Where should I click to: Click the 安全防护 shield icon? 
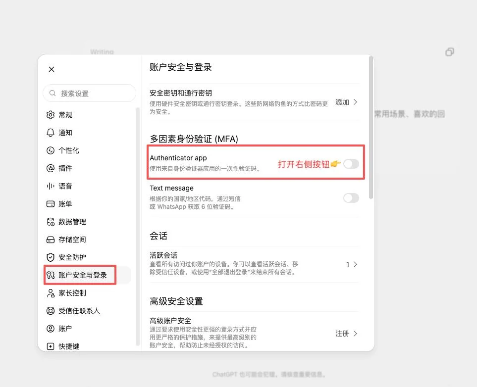[x=51, y=257]
